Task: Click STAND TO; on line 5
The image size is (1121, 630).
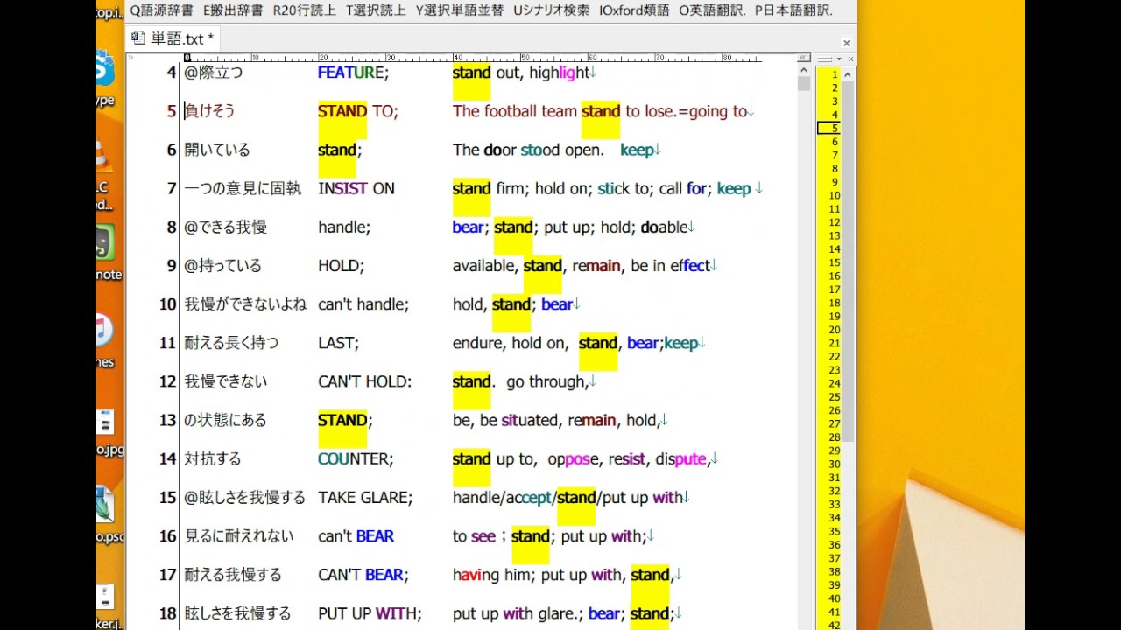Action: (x=358, y=111)
